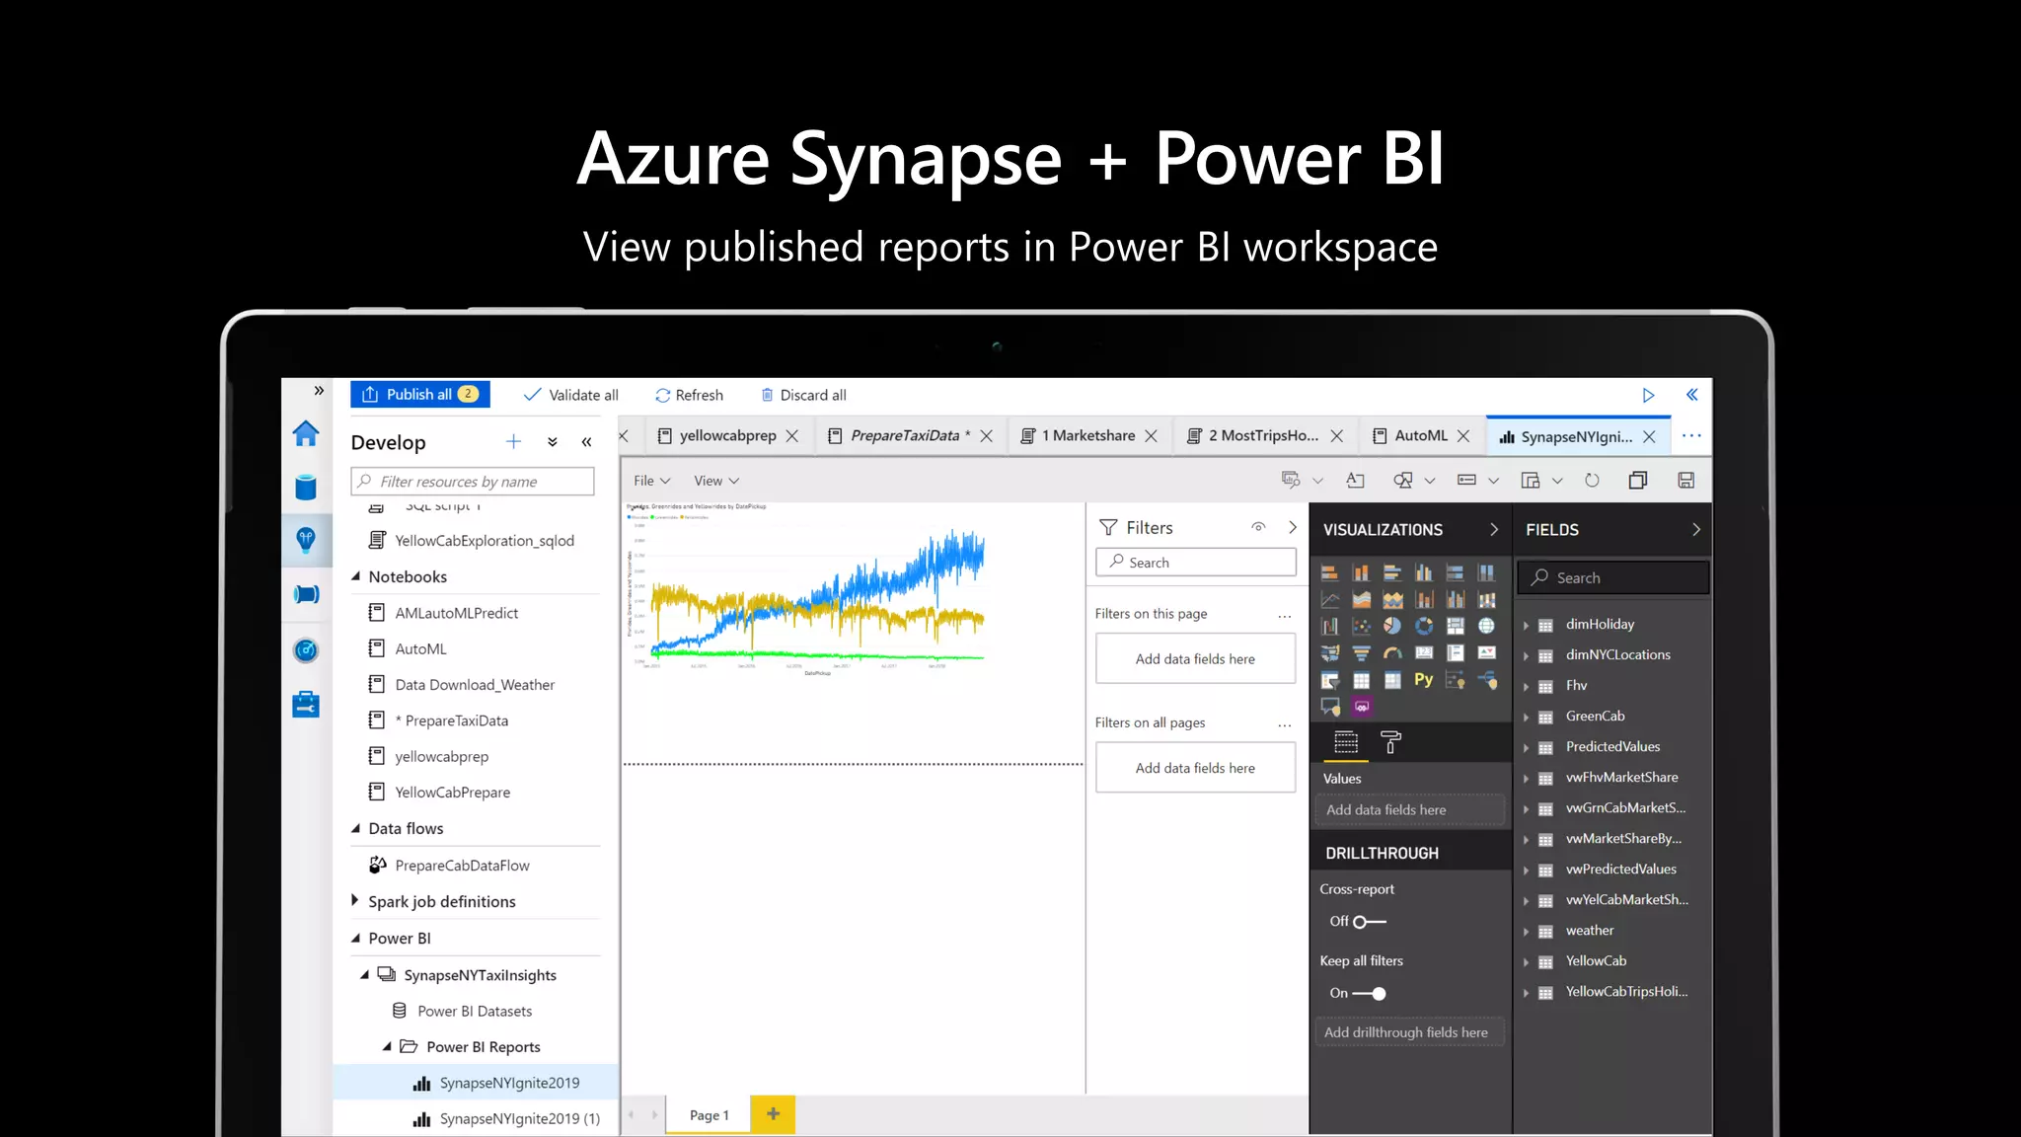The image size is (2021, 1137).
Task: Close the AutoML tab
Action: [1463, 435]
